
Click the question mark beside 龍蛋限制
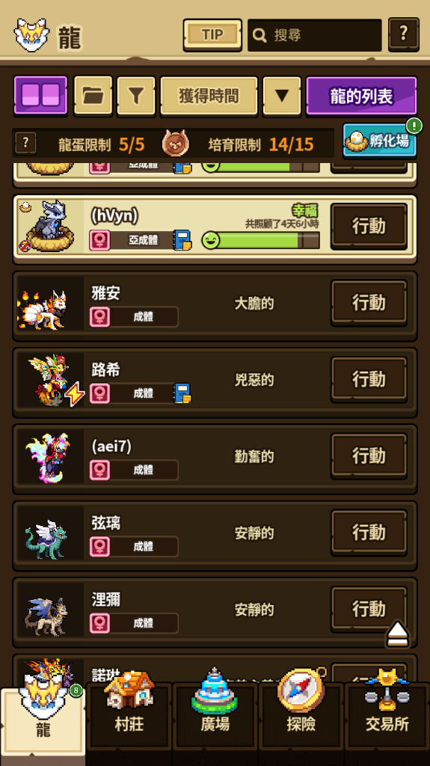click(25, 143)
